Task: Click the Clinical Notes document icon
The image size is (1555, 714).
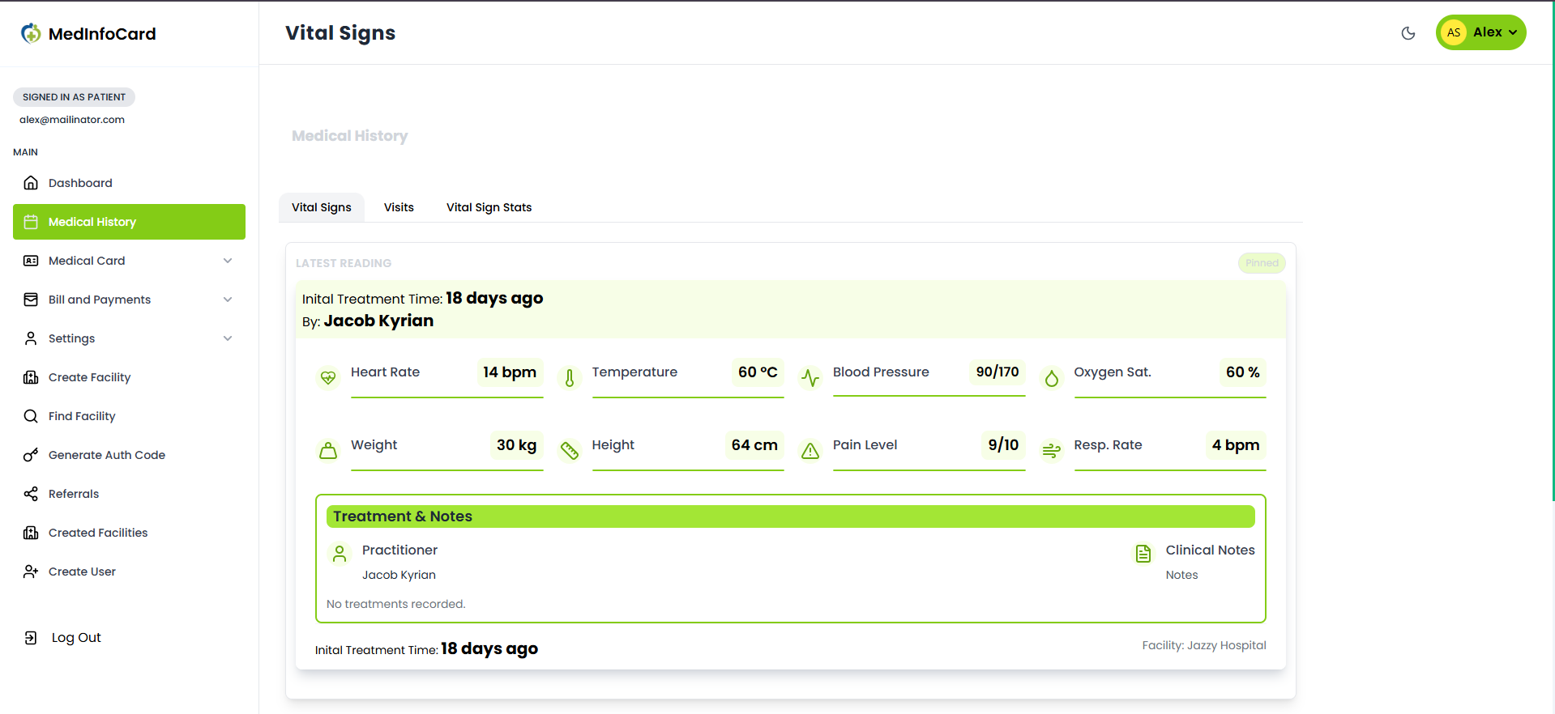Action: [x=1143, y=554]
